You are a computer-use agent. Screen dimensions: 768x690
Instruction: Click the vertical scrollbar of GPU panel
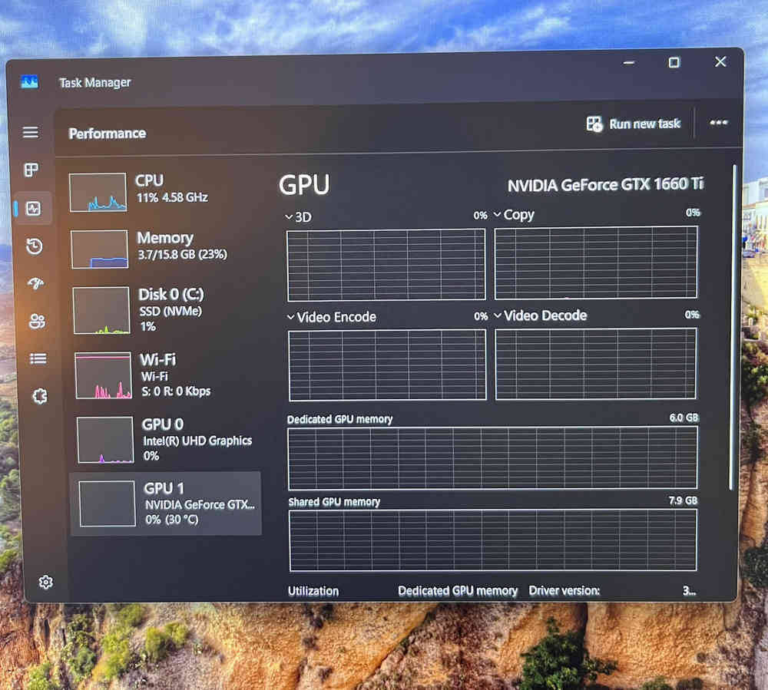pos(732,327)
